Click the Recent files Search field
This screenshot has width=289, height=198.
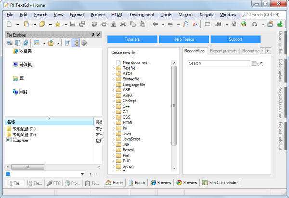[x=219, y=63]
